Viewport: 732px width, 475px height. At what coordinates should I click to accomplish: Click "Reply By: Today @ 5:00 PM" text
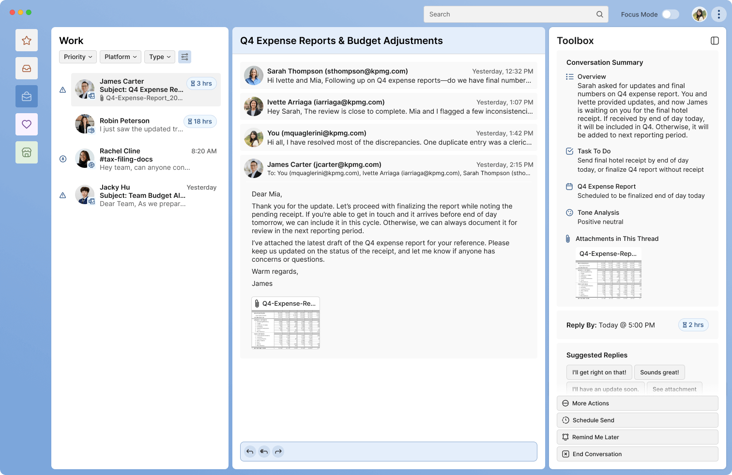pyautogui.click(x=610, y=325)
